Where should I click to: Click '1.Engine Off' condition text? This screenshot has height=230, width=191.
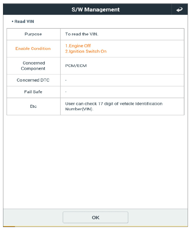pyautogui.click(x=78, y=46)
